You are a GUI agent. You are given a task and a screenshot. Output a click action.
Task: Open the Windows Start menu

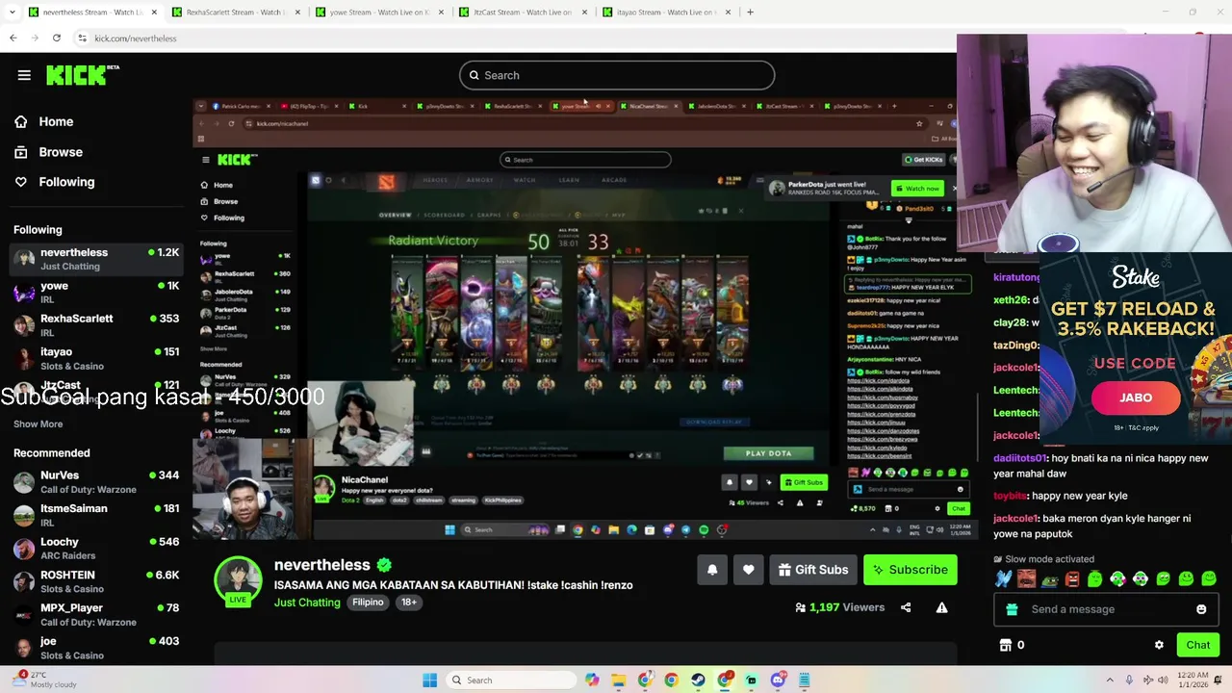point(430,680)
